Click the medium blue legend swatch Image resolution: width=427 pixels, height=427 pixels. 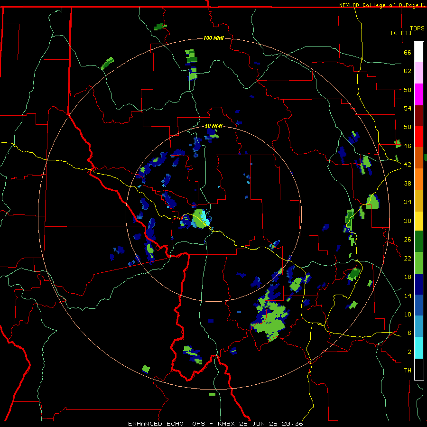419,305
